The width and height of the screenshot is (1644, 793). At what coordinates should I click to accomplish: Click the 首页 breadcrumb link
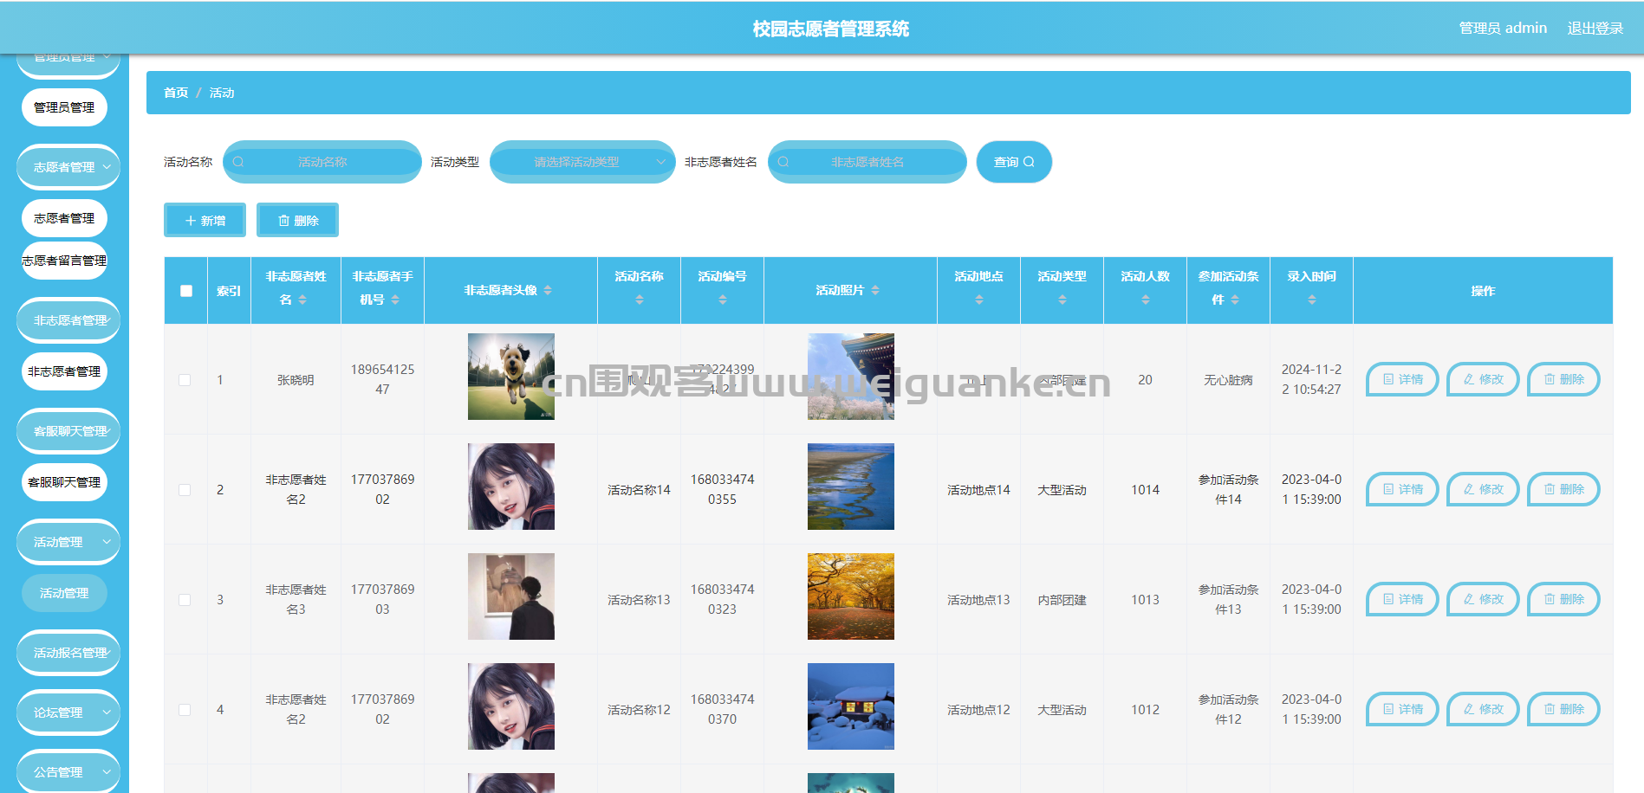(176, 93)
